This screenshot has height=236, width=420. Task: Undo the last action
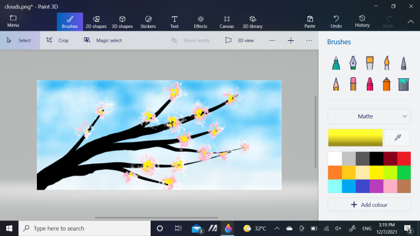click(336, 22)
